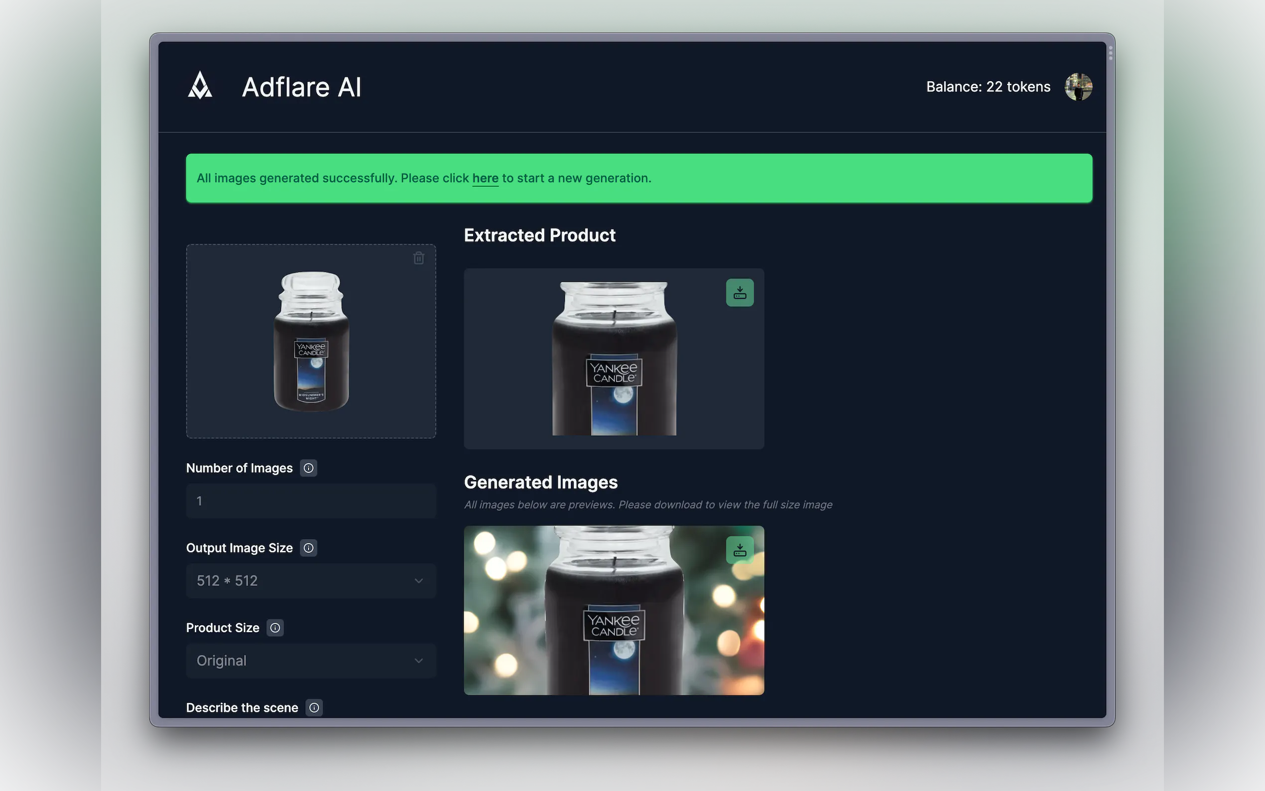The height and width of the screenshot is (791, 1265).
Task: Open the 512 * 512 output size dropdown
Action: pyautogui.click(x=311, y=581)
